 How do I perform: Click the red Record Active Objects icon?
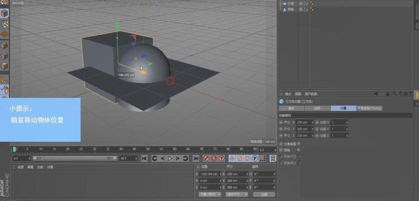[x=206, y=159]
